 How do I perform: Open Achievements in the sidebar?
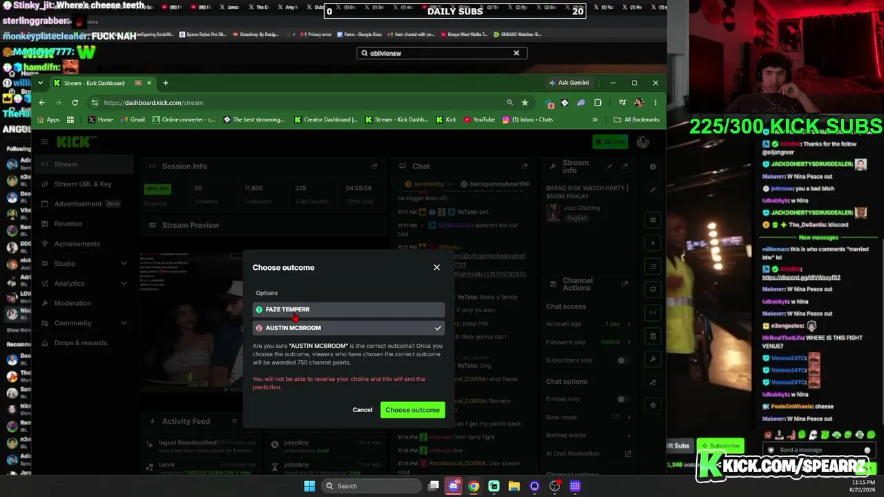tap(77, 244)
